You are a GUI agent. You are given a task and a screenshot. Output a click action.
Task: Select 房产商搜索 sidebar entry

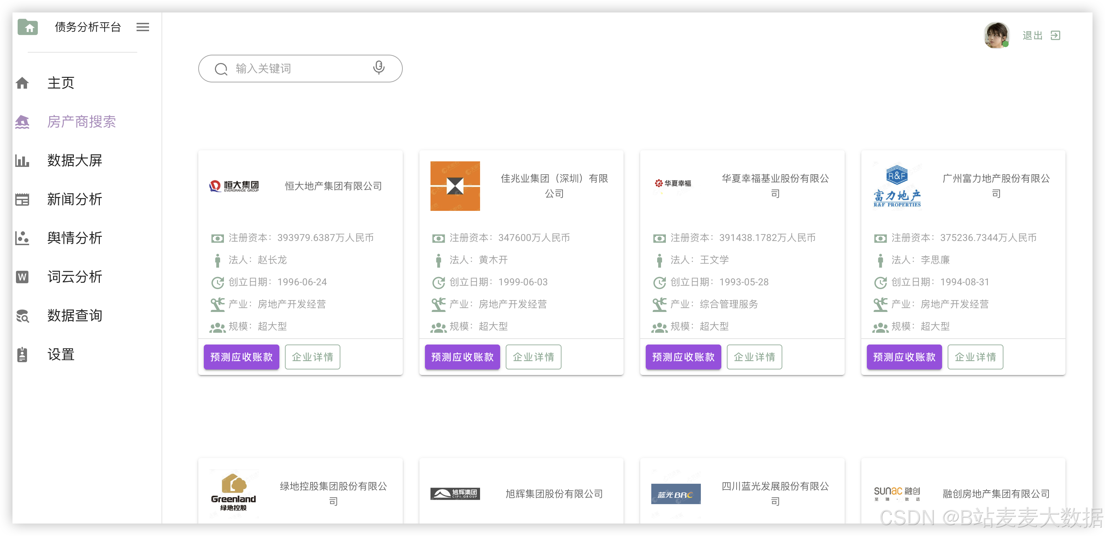[x=81, y=122]
